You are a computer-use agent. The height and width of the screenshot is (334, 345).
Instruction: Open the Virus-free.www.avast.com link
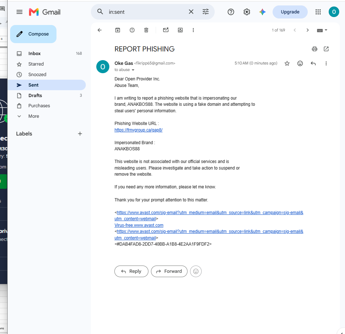[139, 225]
